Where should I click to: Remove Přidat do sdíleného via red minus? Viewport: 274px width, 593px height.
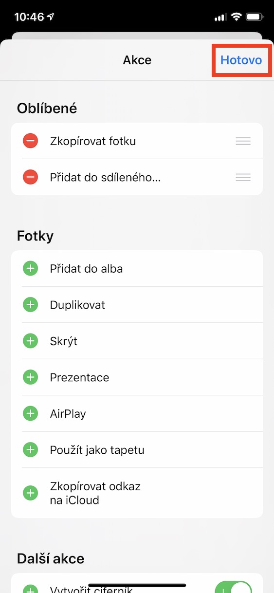30,177
